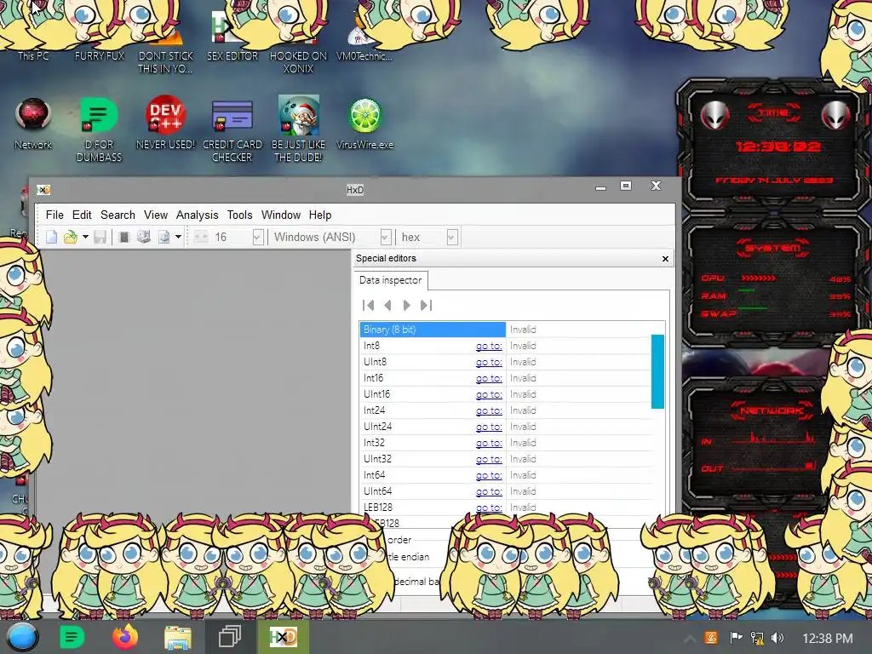Open the Edit menu
872x654 pixels.
[x=82, y=215]
